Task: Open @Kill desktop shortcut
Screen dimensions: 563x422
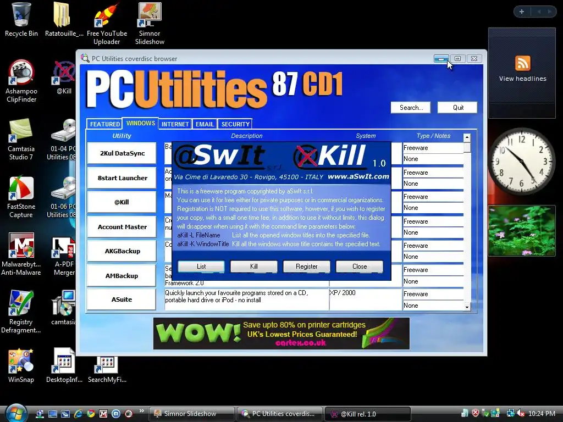Action: [x=64, y=77]
